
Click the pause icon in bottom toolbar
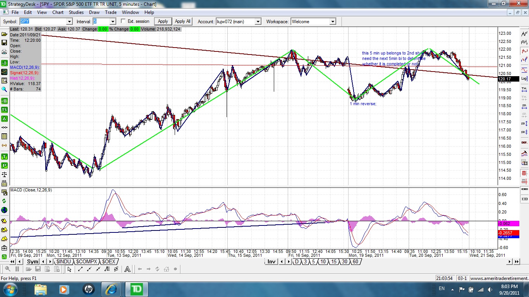click(17, 269)
